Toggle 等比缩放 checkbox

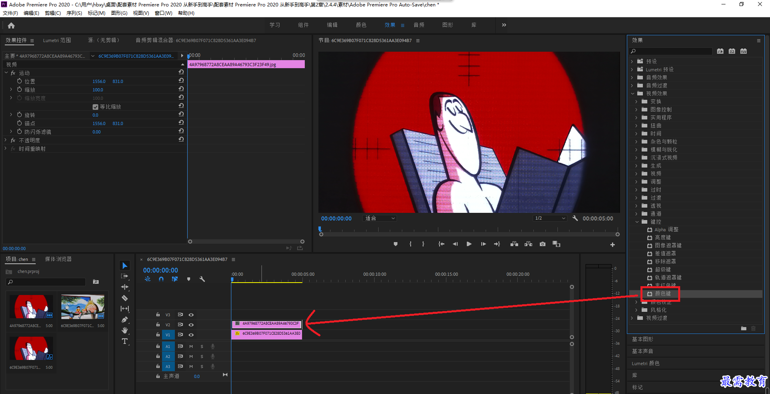95,107
